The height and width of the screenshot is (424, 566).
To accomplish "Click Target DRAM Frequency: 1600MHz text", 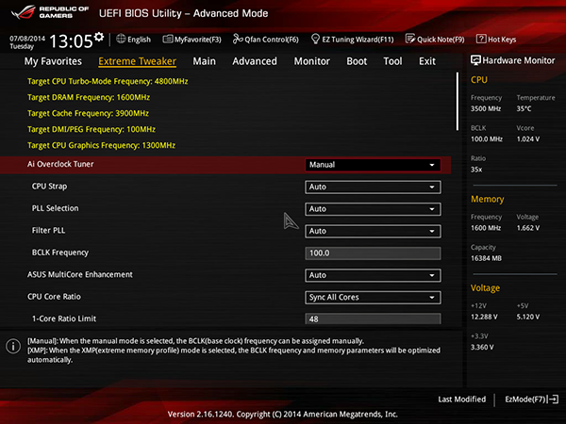I will click(89, 97).
